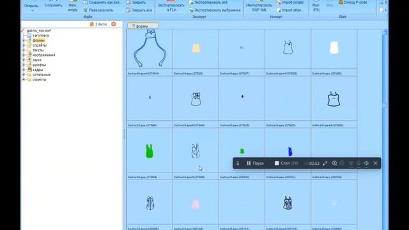The height and width of the screenshot is (230, 409).
Task: Expand the спрайты tree node
Action: [x=24, y=45]
